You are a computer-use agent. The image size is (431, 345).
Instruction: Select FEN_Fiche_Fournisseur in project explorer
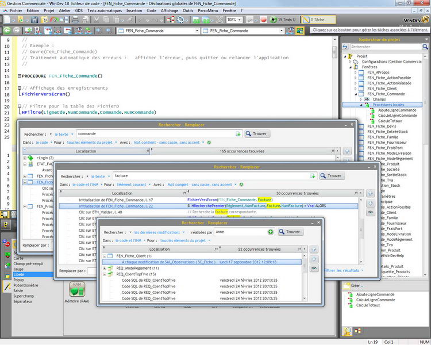coord(387,142)
